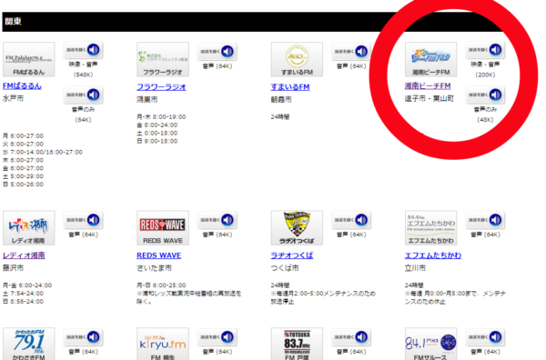Select the さいたま市 city text
This screenshot has width=546, height=360.
coord(155,268)
